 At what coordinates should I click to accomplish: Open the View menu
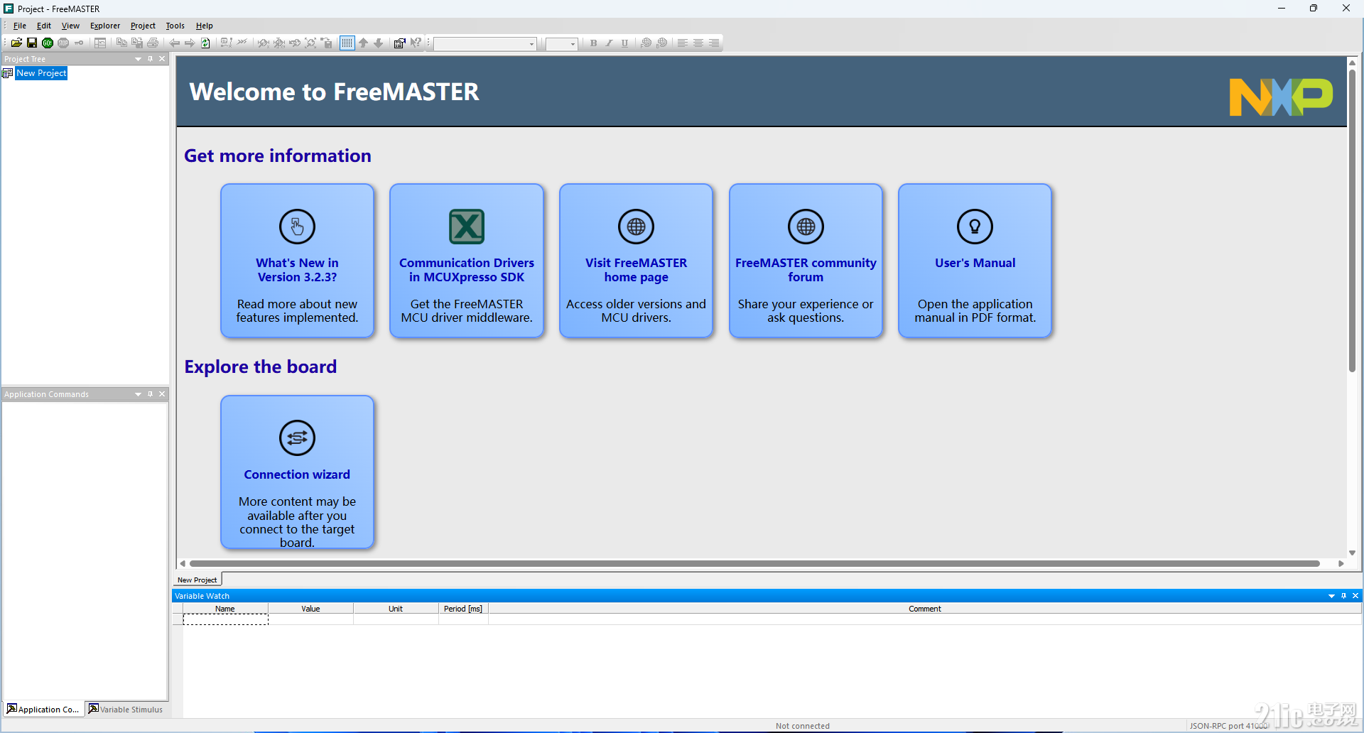pyautogui.click(x=70, y=26)
